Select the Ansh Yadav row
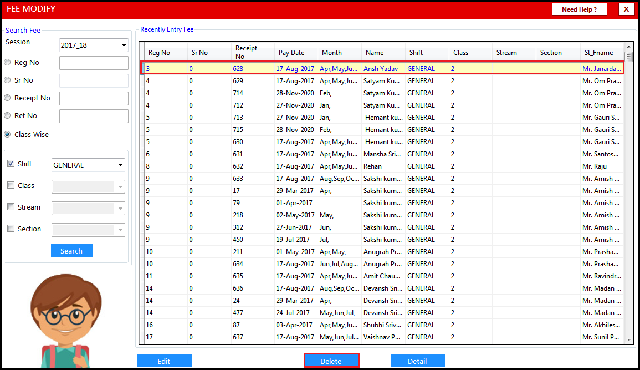The height and width of the screenshot is (370, 640). (x=382, y=69)
